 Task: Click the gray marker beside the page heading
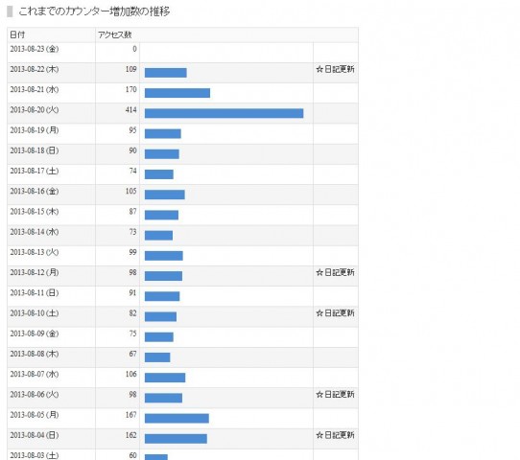click(10, 11)
